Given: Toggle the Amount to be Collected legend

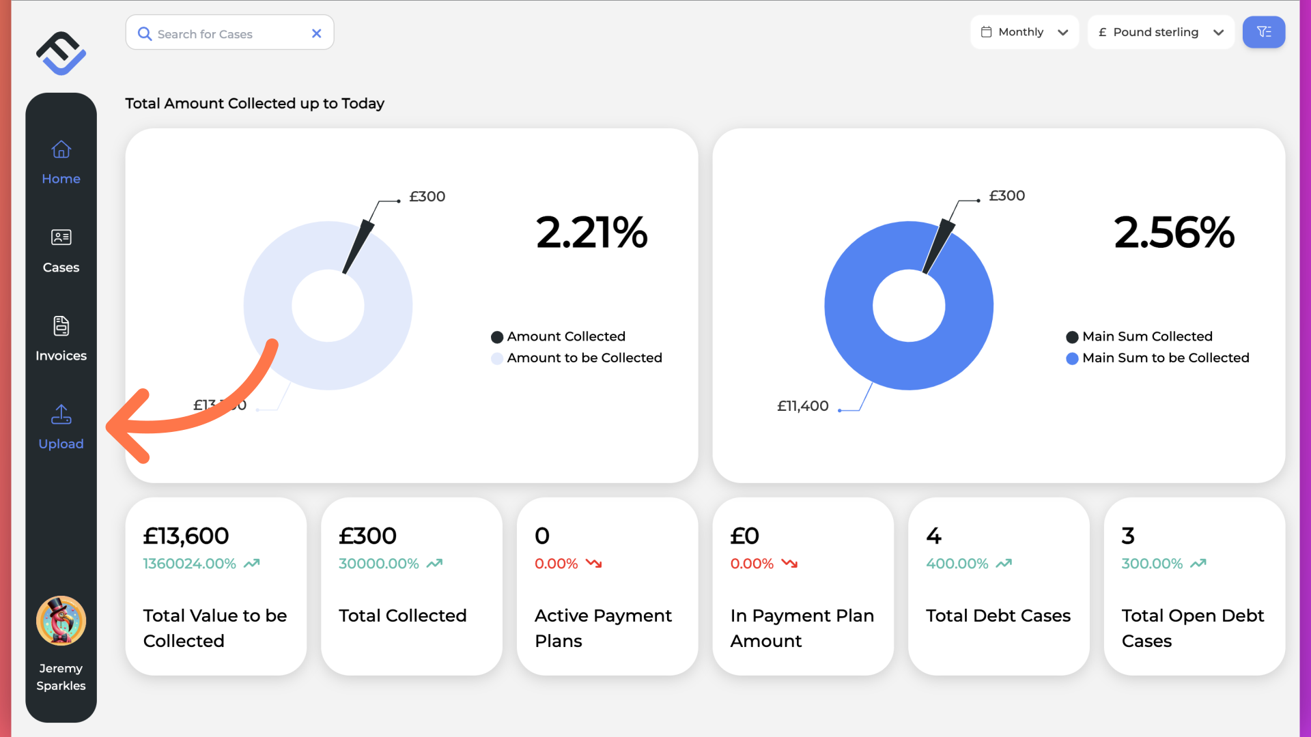Looking at the screenshot, I should (576, 358).
